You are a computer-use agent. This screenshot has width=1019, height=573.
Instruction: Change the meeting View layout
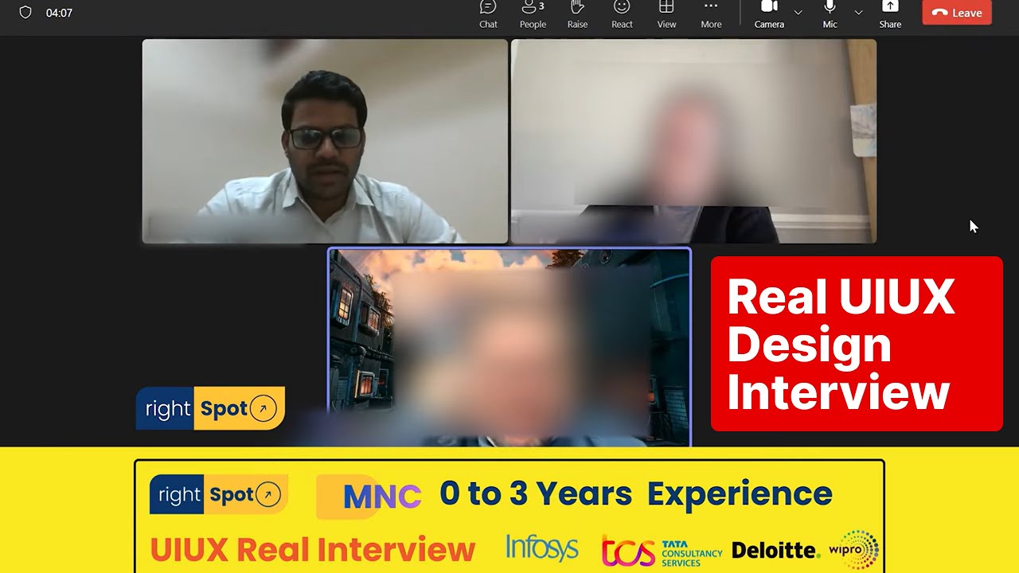(x=666, y=14)
